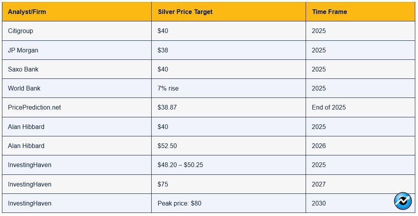
Task: Click the Saxo Bank row label
Action: click(x=23, y=69)
